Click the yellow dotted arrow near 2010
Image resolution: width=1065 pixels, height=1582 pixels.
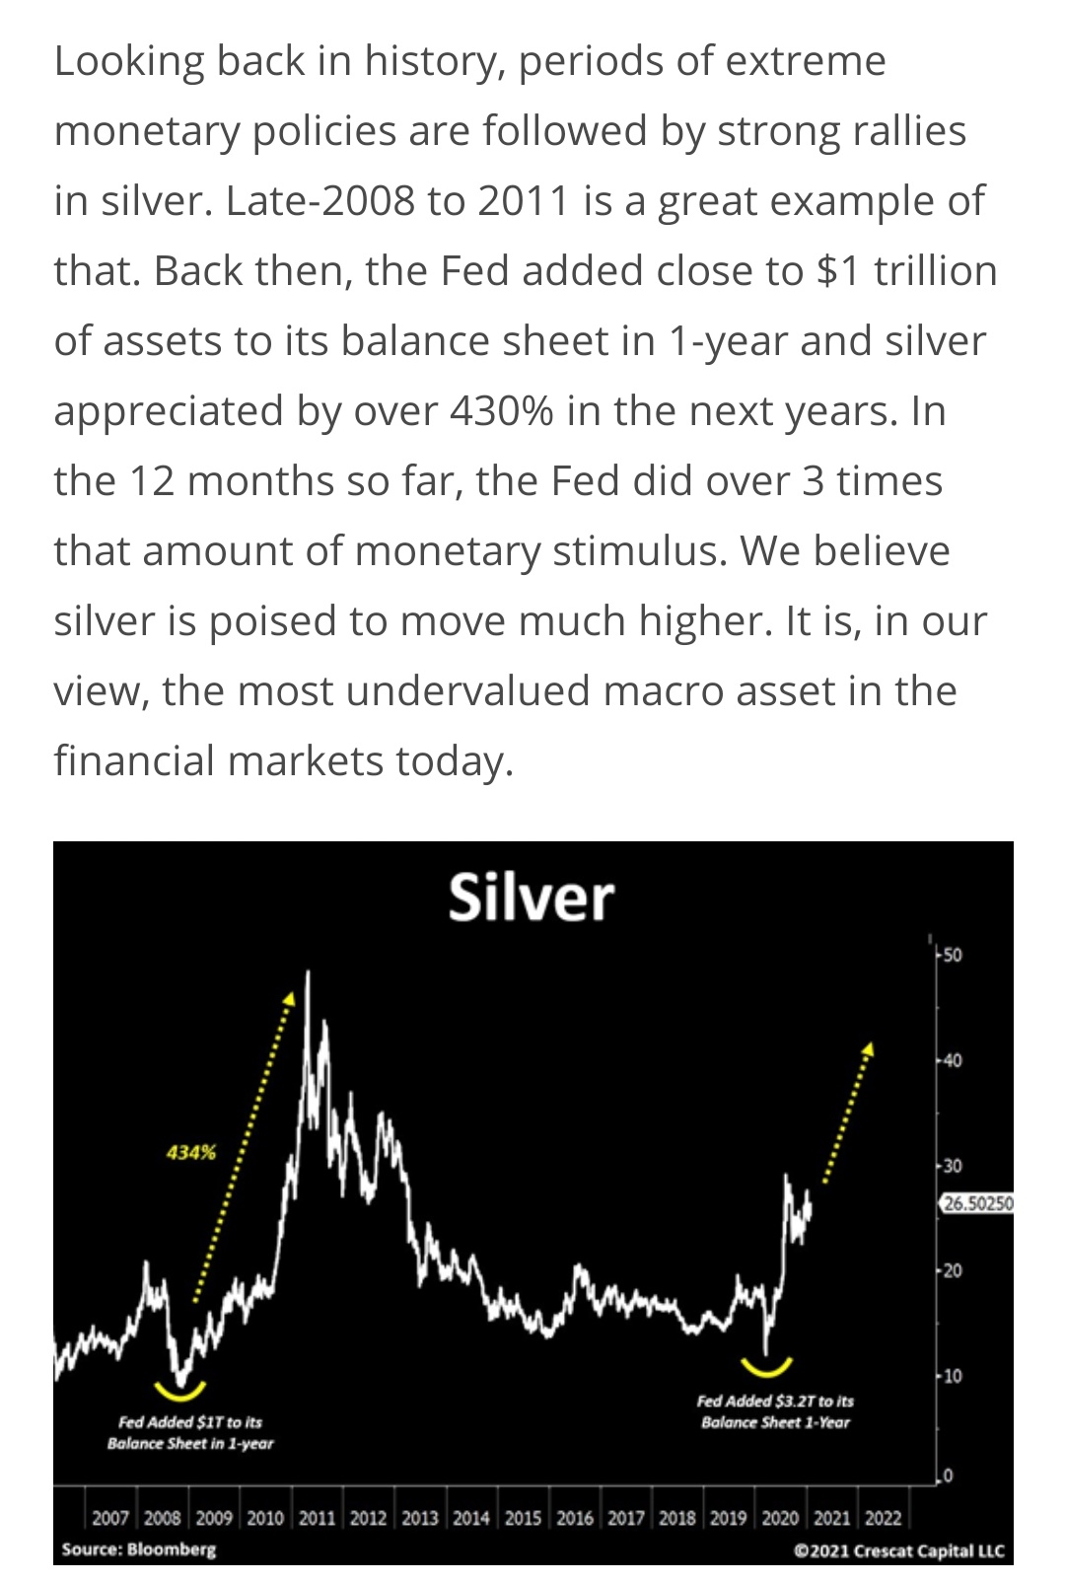click(243, 1147)
